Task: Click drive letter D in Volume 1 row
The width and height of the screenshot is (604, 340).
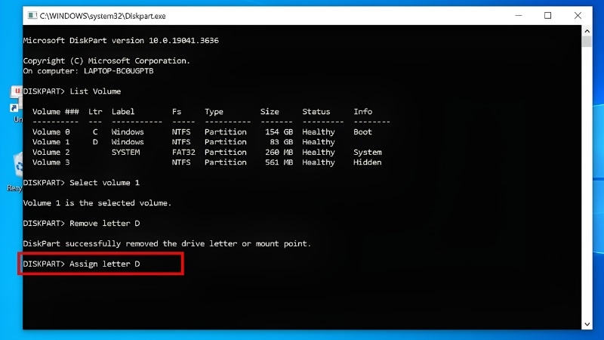Action: click(x=95, y=142)
